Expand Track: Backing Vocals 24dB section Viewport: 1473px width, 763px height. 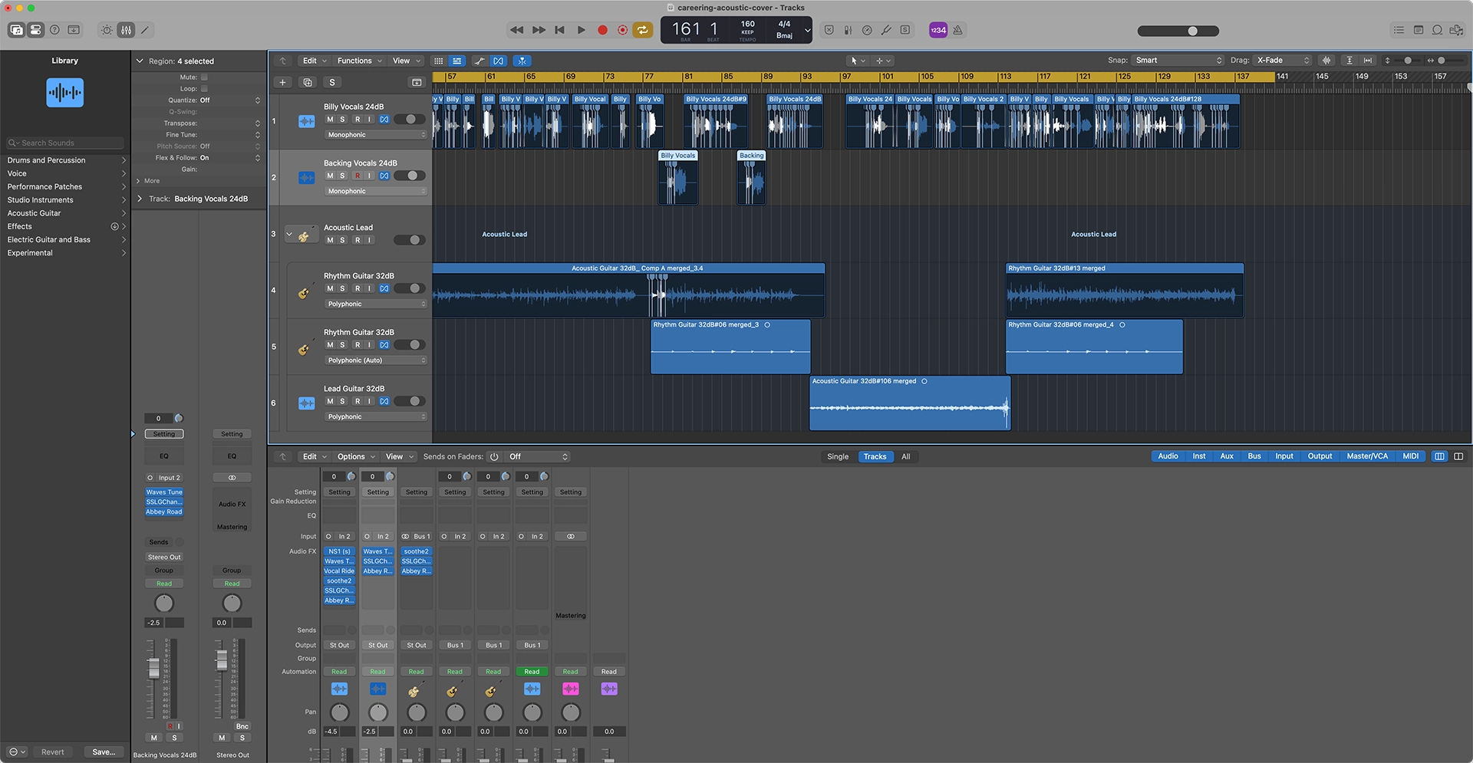click(x=140, y=199)
